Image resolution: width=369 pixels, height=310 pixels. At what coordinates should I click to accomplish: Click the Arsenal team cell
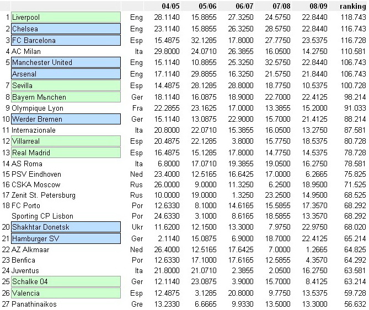coord(66,74)
